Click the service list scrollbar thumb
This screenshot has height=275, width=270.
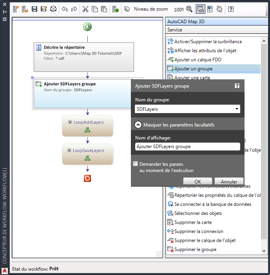coord(264,141)
